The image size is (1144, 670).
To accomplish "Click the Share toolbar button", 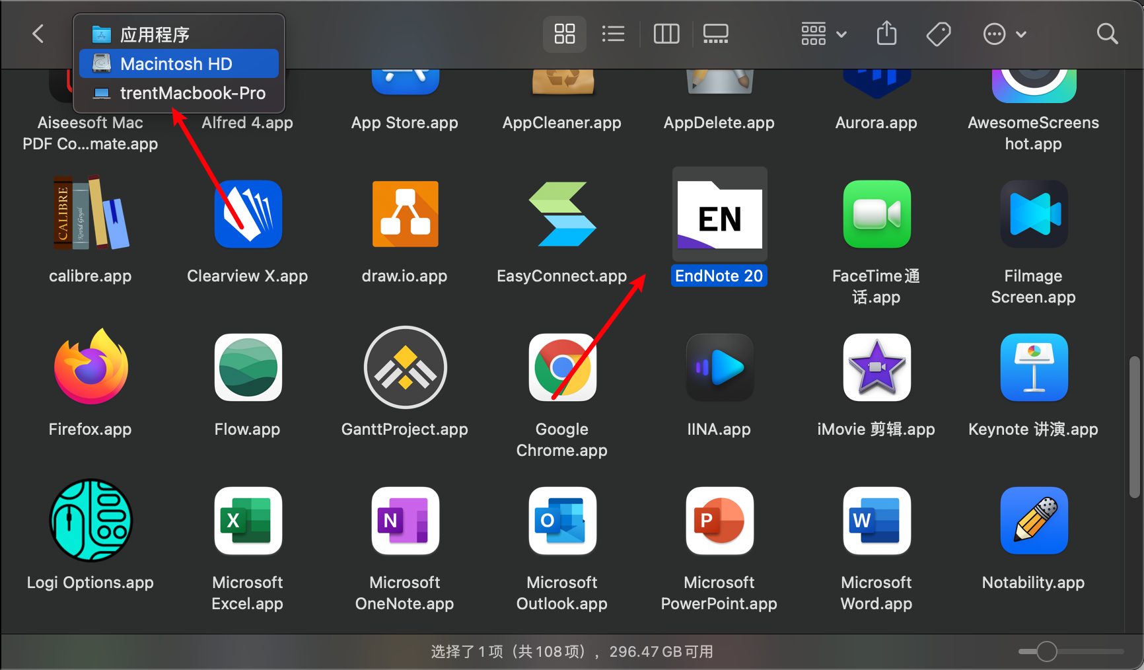I will click(886, 33).
